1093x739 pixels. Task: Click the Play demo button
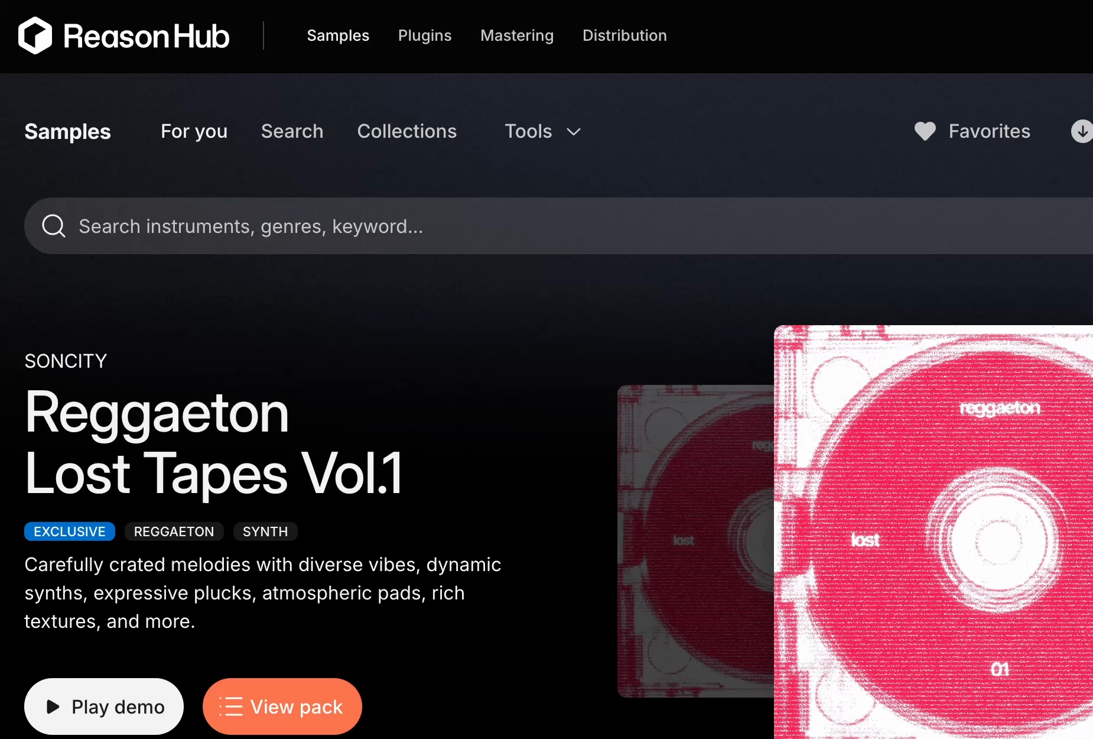click(x=104, y=706)
